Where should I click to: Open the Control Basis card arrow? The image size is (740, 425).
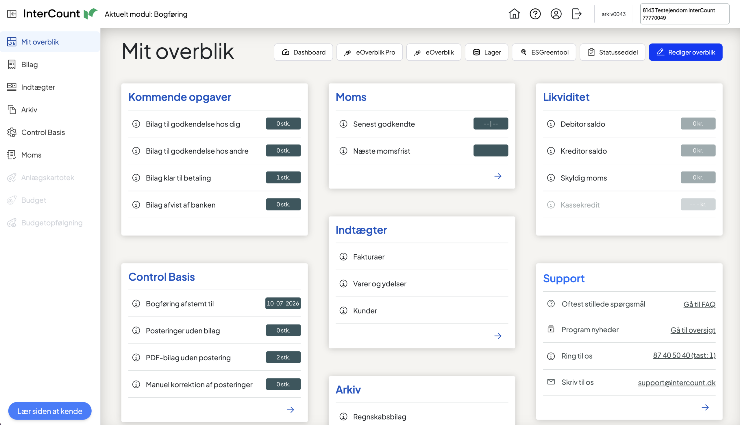tap(291, 409)
